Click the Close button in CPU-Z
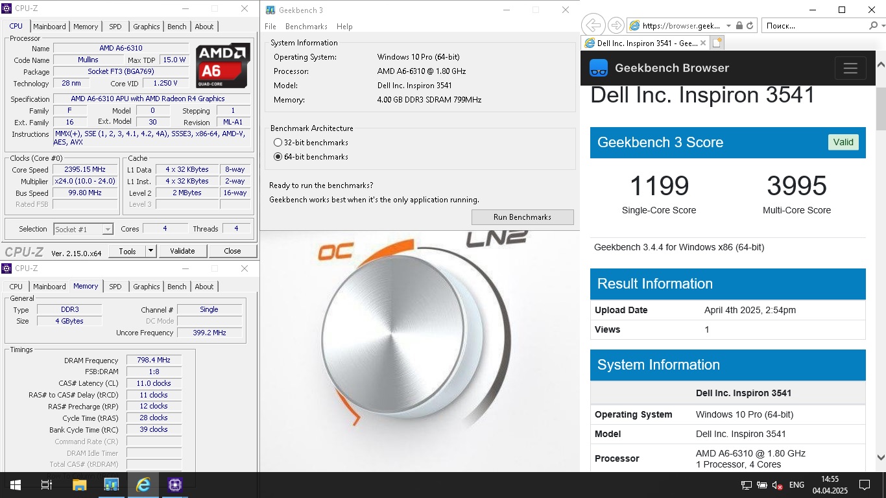886x498 pixels. point(232,251)
